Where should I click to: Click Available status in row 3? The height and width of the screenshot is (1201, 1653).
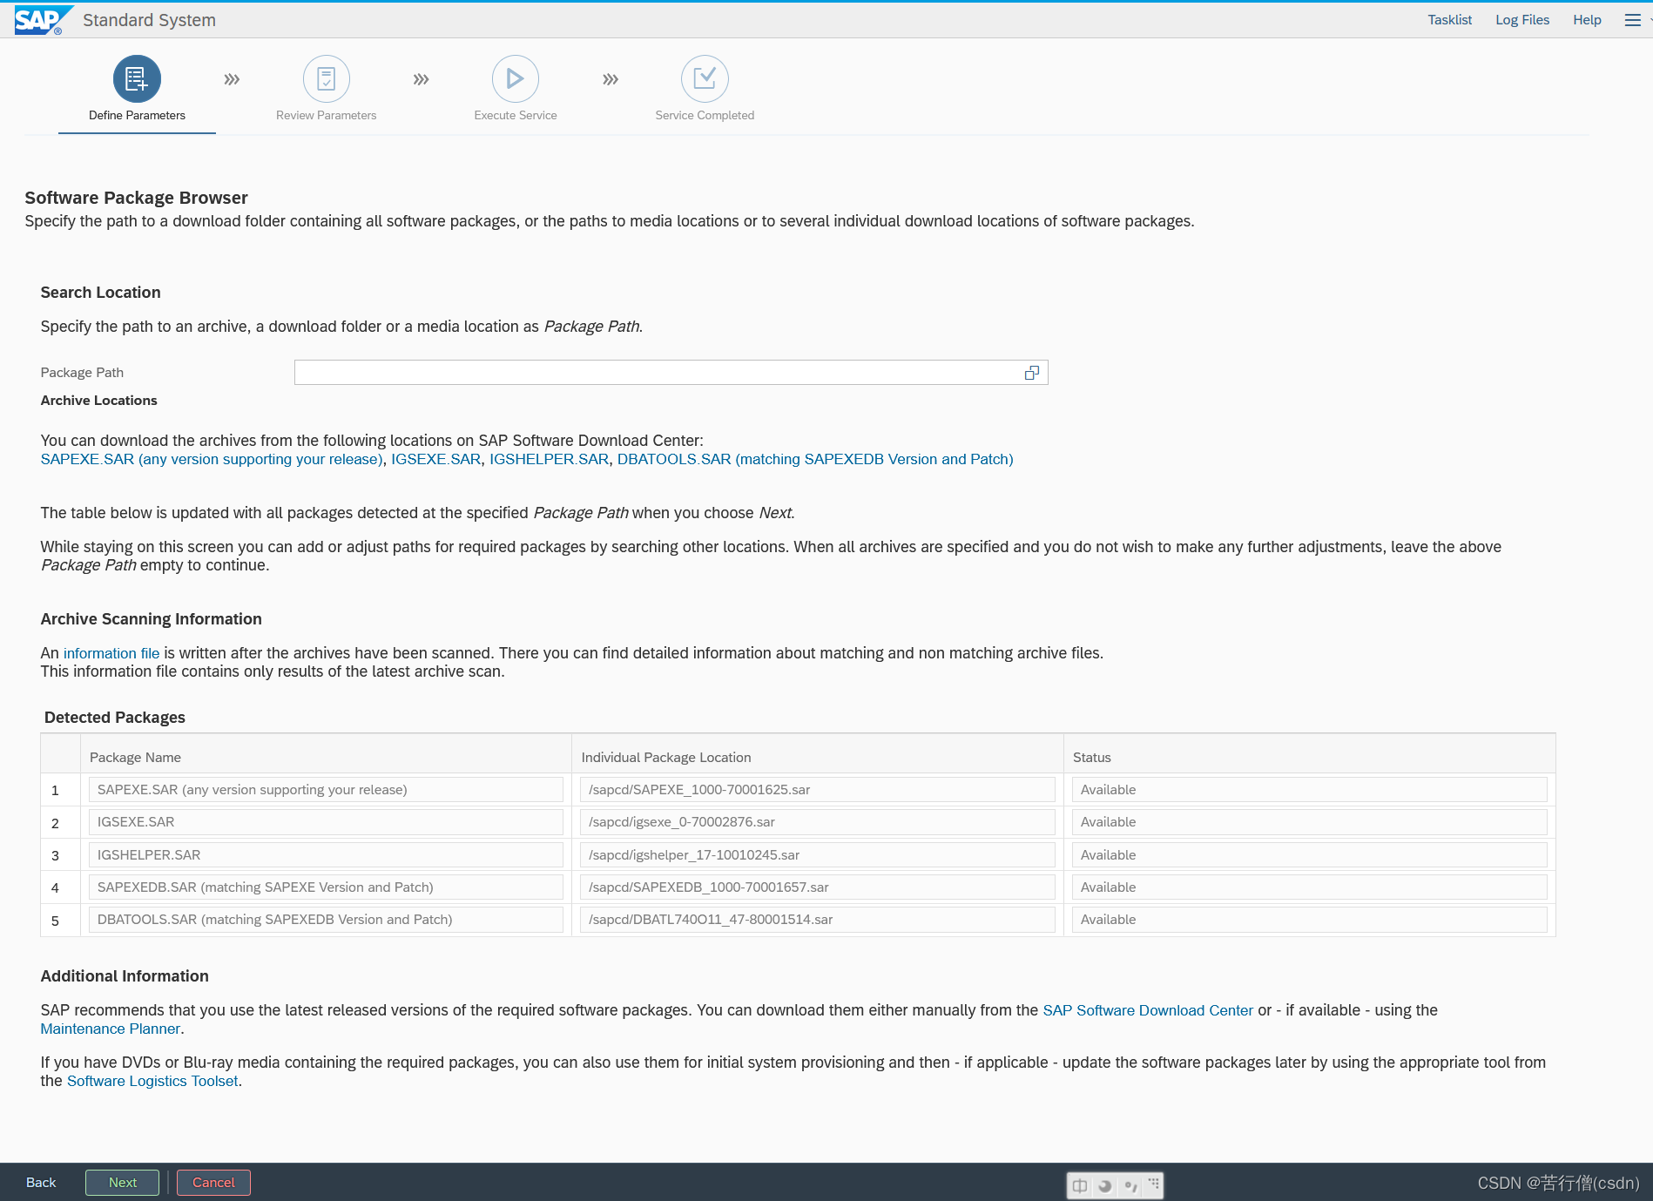[1310, 855]
